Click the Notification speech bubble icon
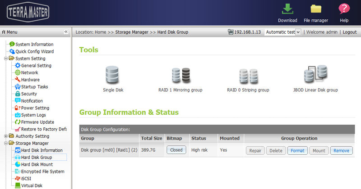This screenshot has height=189, width=361. [18, 101]
